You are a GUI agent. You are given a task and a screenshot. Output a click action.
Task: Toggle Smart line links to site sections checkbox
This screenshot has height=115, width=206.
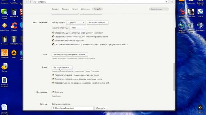(53, 36)
